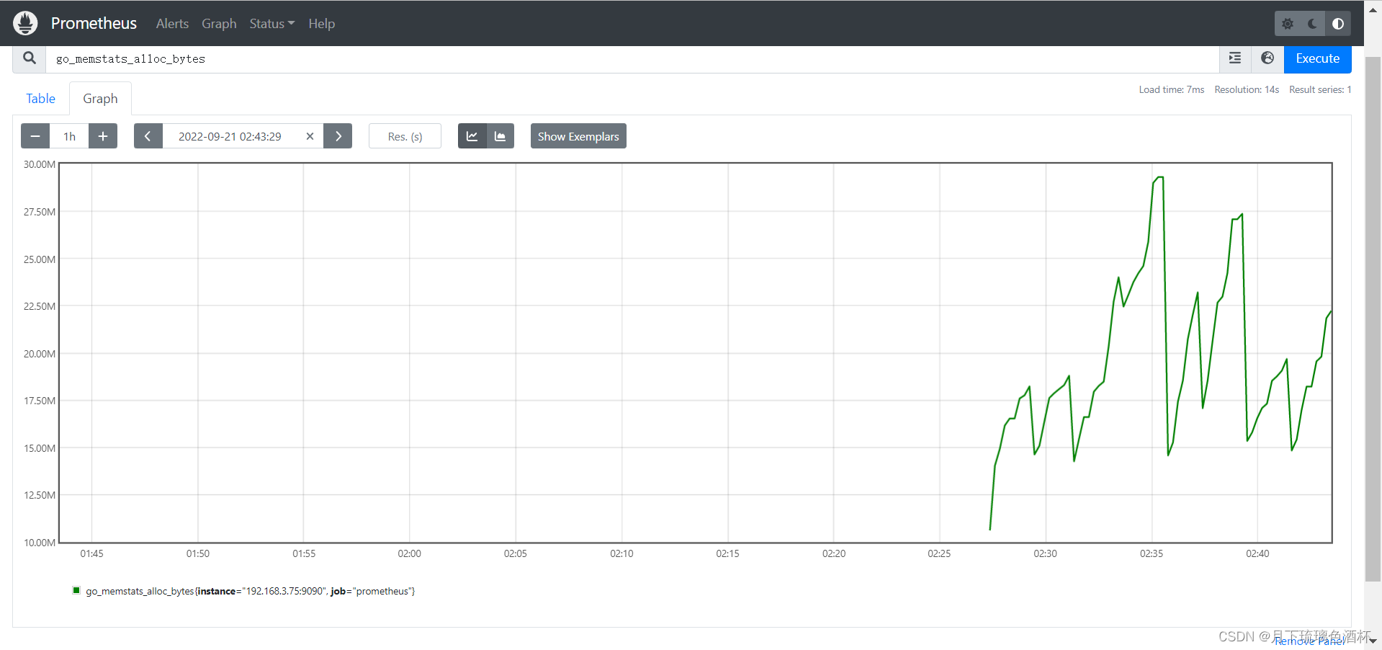Enable the light theme sun icon
The height and width of the screenshot is (650, 1382).
(x=1288, y=24)
